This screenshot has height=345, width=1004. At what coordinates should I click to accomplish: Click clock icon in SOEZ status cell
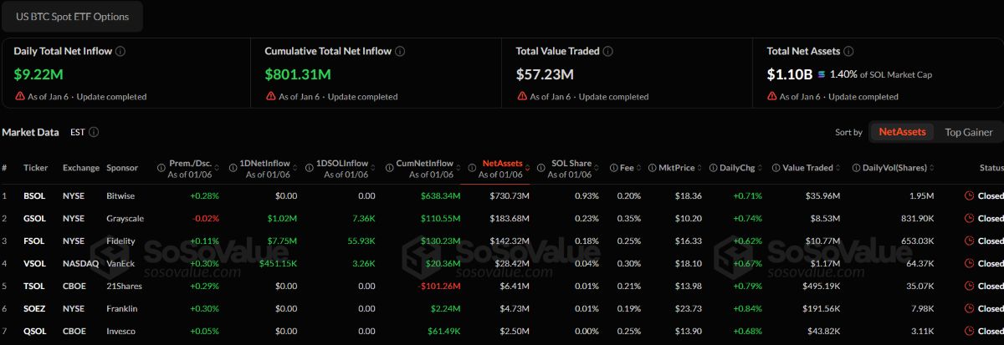969,308
